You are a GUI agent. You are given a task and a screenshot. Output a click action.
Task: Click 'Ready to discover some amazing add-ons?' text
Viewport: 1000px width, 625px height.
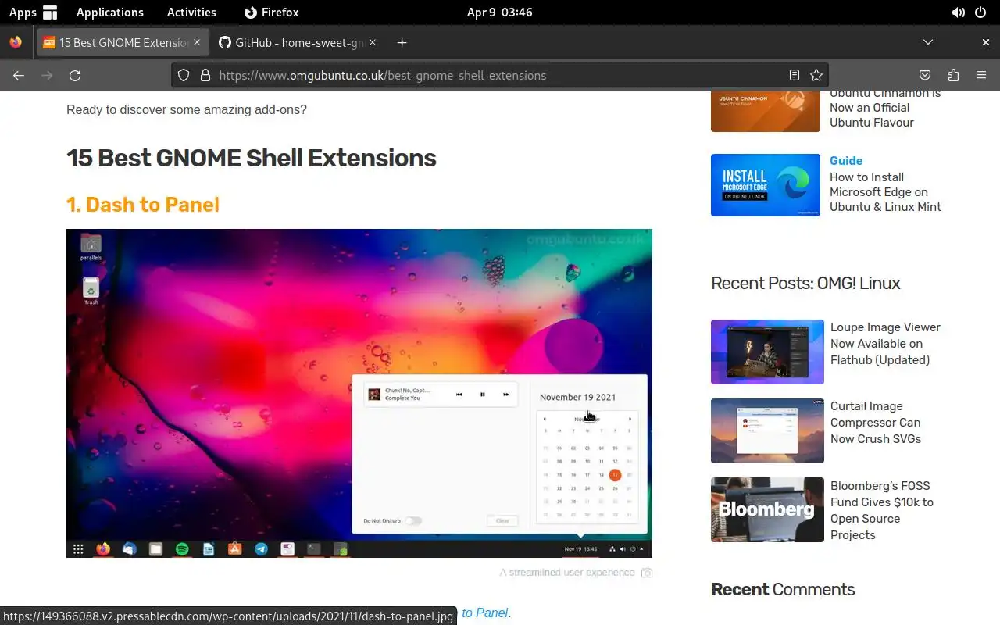pos(187,109)
